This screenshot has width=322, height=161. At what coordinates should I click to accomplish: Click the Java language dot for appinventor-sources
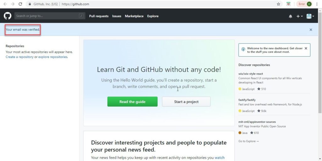coord(240,133)
